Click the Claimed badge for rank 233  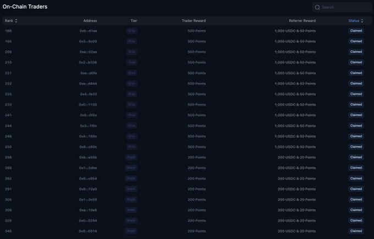click(356, 105)
